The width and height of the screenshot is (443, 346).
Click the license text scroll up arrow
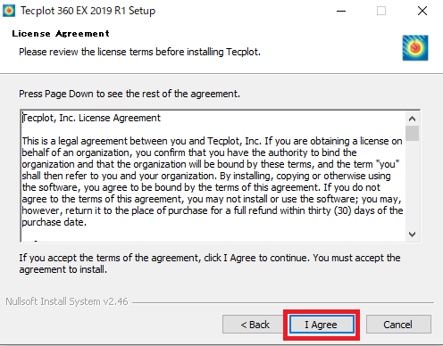pyautogui.click(x=412, y=119)
